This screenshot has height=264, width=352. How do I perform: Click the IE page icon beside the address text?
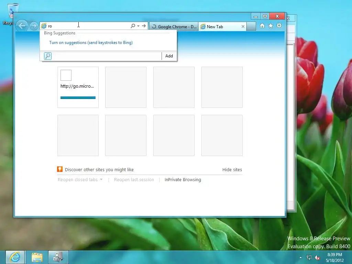[44, 26]
